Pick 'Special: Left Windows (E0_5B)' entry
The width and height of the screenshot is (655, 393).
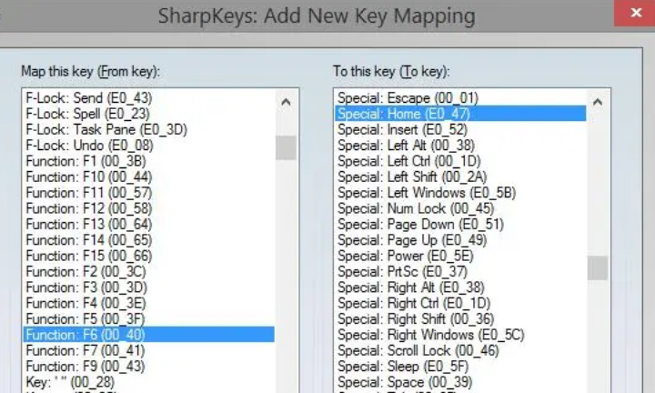click(460, 193)
